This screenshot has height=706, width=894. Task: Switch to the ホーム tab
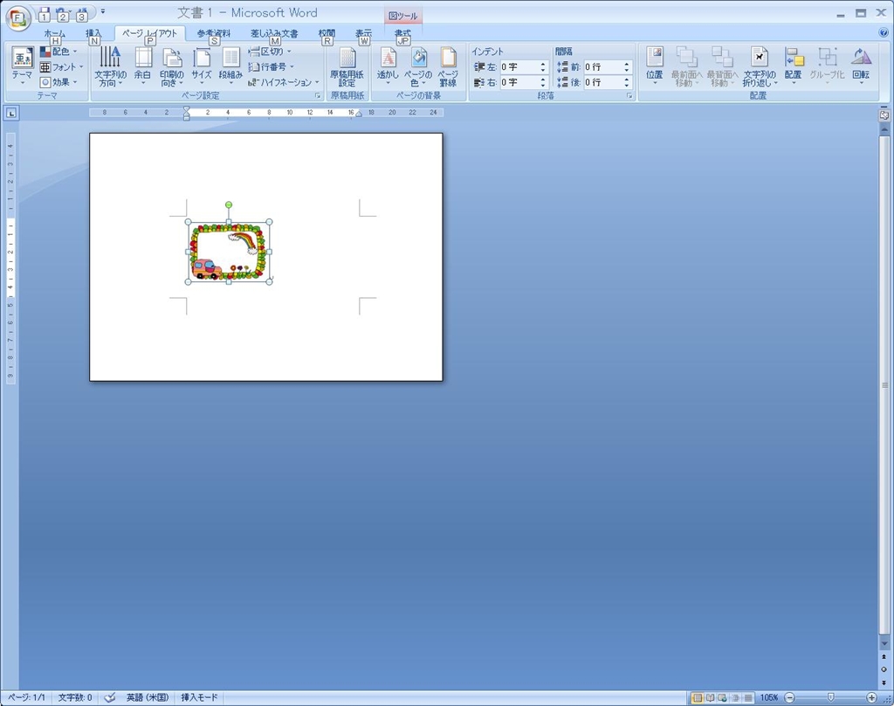point(55,34)
